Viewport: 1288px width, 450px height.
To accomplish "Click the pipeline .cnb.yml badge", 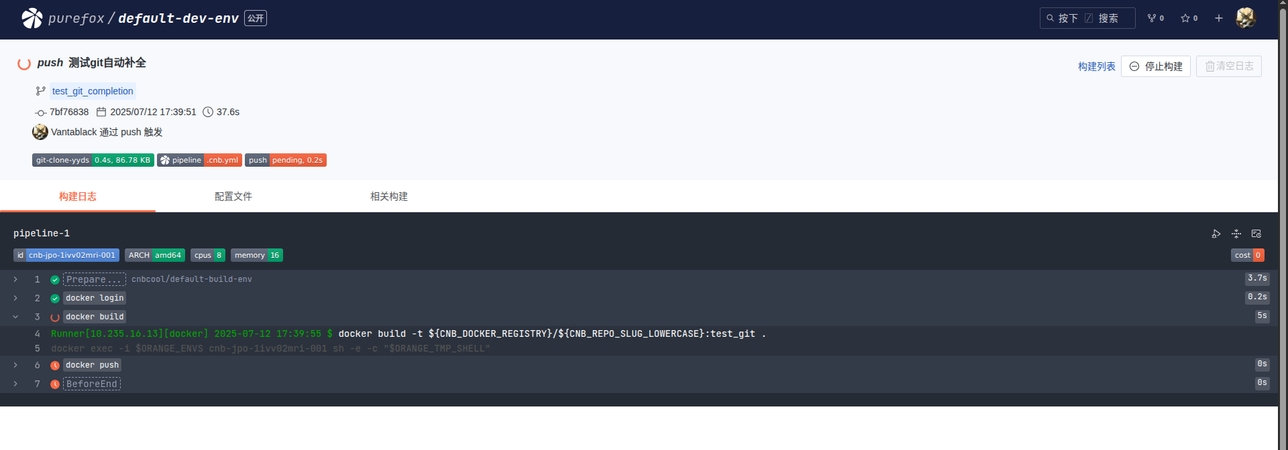I will 199,160.
